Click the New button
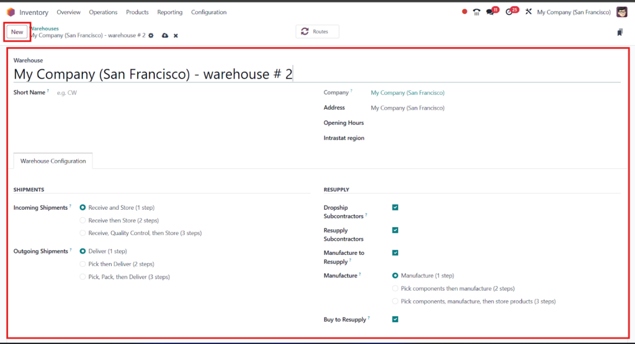 tap(17, 32)
